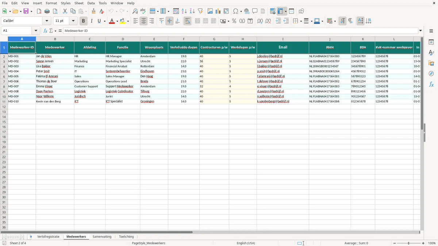This screenshot has width=438, height=246.
Task: Open the sidebar Navigator deck
Action: point(431,74)
